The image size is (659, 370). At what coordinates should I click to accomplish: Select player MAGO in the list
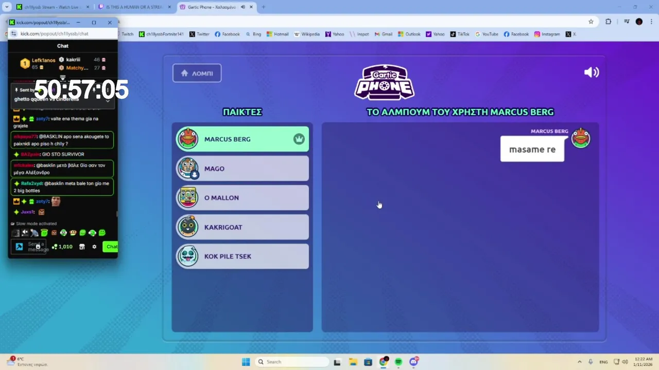(x=242, y=168)
